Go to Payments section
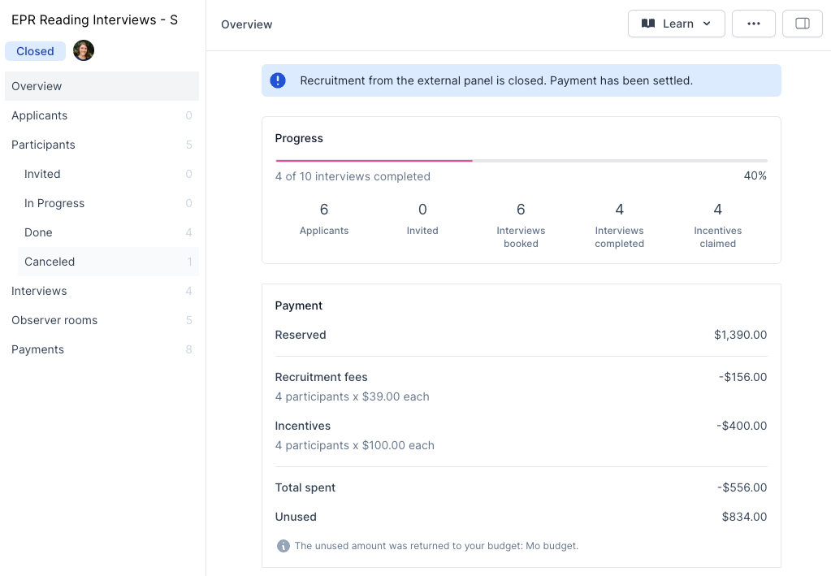 [x=37, y=349]
